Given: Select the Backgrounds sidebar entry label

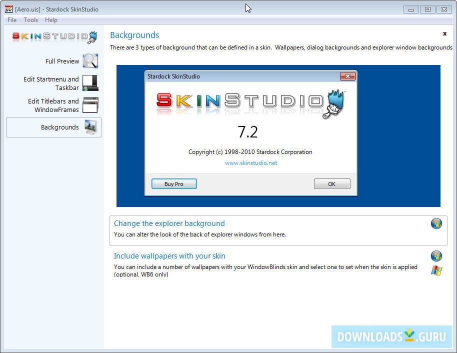Looking at the screenshot, I should click(59, 127).
